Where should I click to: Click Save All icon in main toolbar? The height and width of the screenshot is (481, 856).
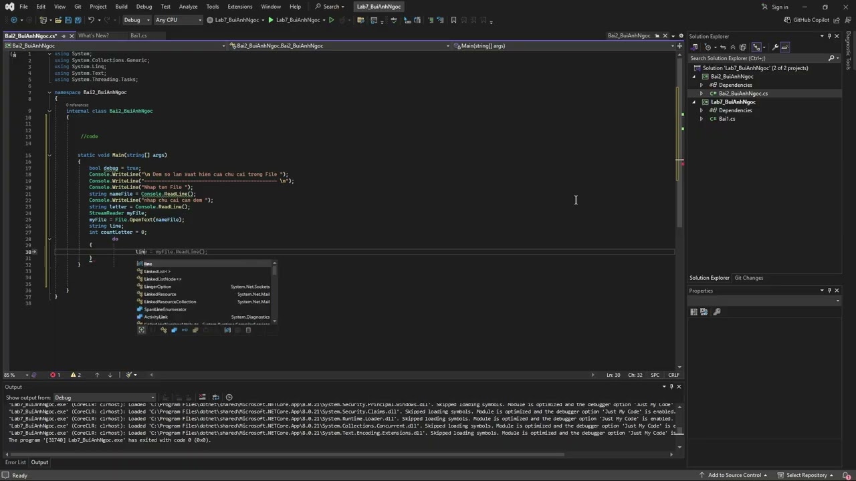(78, 20)
